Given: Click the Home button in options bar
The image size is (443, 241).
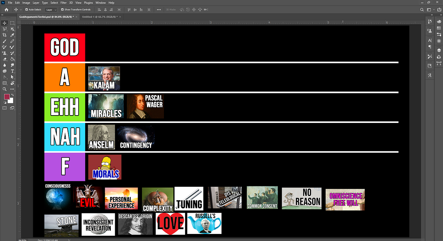Looking at the screenshot, I should (x=6, y=10).
